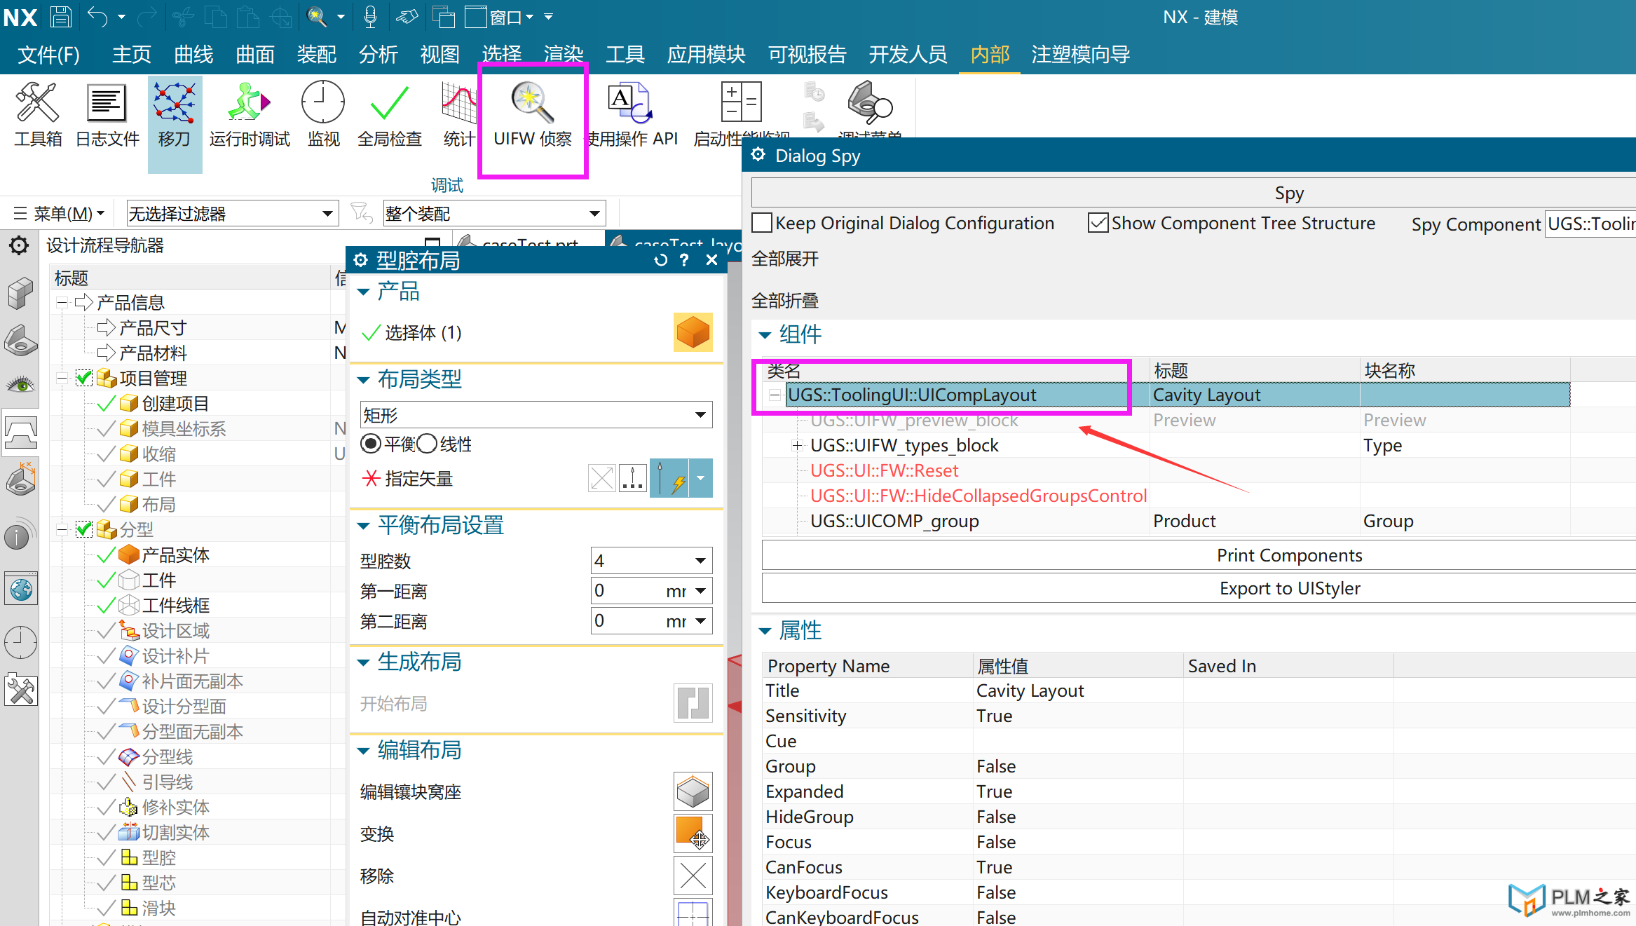Start 启动性能监视 performance monitor
Image resolution: width=1636 pixels, height=926 pixels.
[x=740, y=114]
